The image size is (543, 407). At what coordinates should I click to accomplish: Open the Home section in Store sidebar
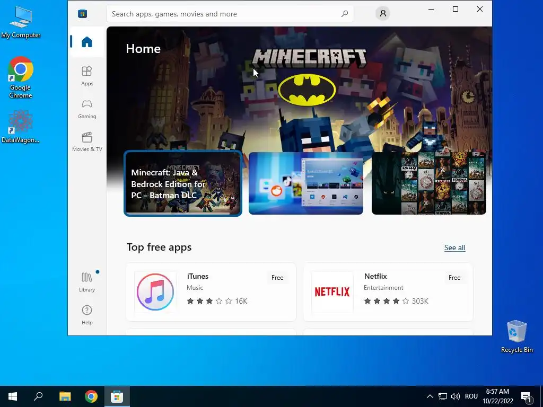[x=87, y=42]
